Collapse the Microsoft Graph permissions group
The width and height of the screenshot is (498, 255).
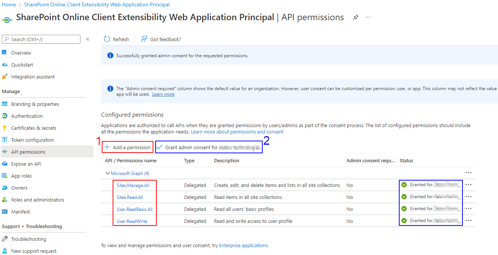pyautogui.click(x=108, y=173)
